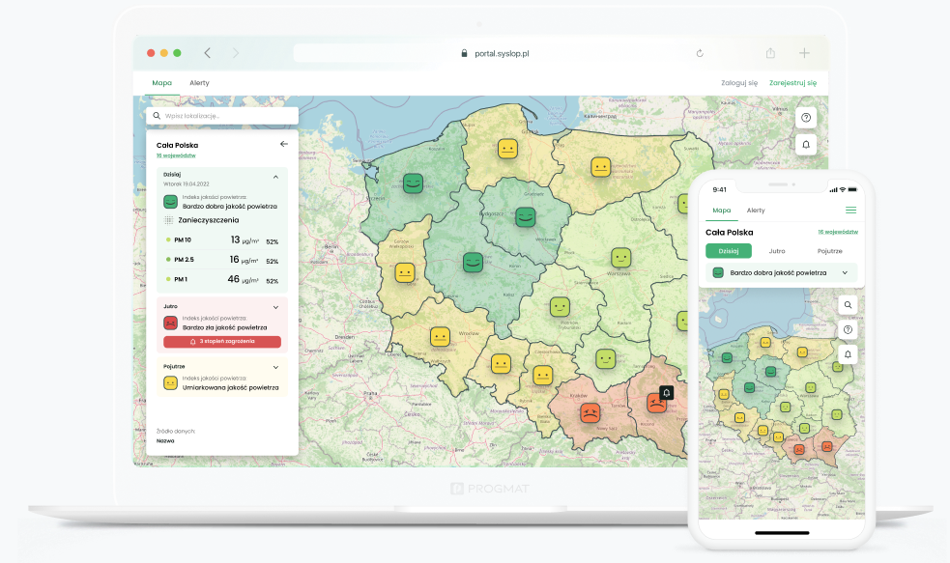Click the red sad face marker near Kraków

589,412
